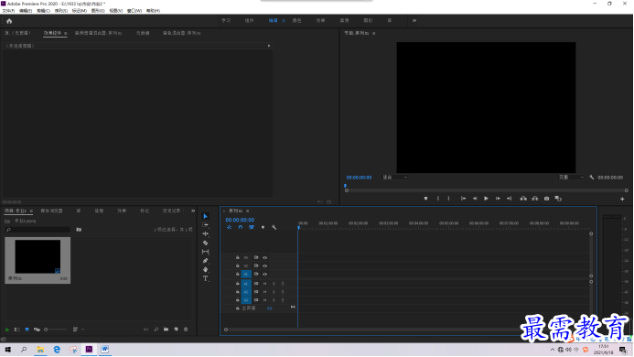This screenshot has height=357, width=634.
Task: Open playback resolution dropdown
Action: click(x=571, y=178)
